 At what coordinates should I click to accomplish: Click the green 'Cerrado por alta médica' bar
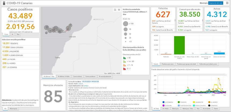(179, 45)
